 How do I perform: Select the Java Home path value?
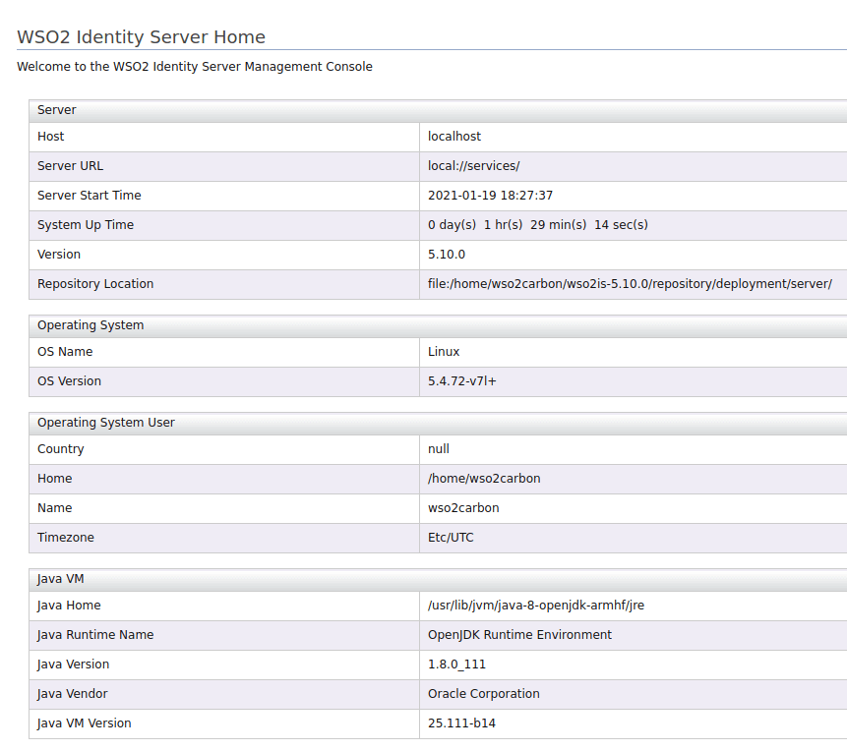pos(535,606)
